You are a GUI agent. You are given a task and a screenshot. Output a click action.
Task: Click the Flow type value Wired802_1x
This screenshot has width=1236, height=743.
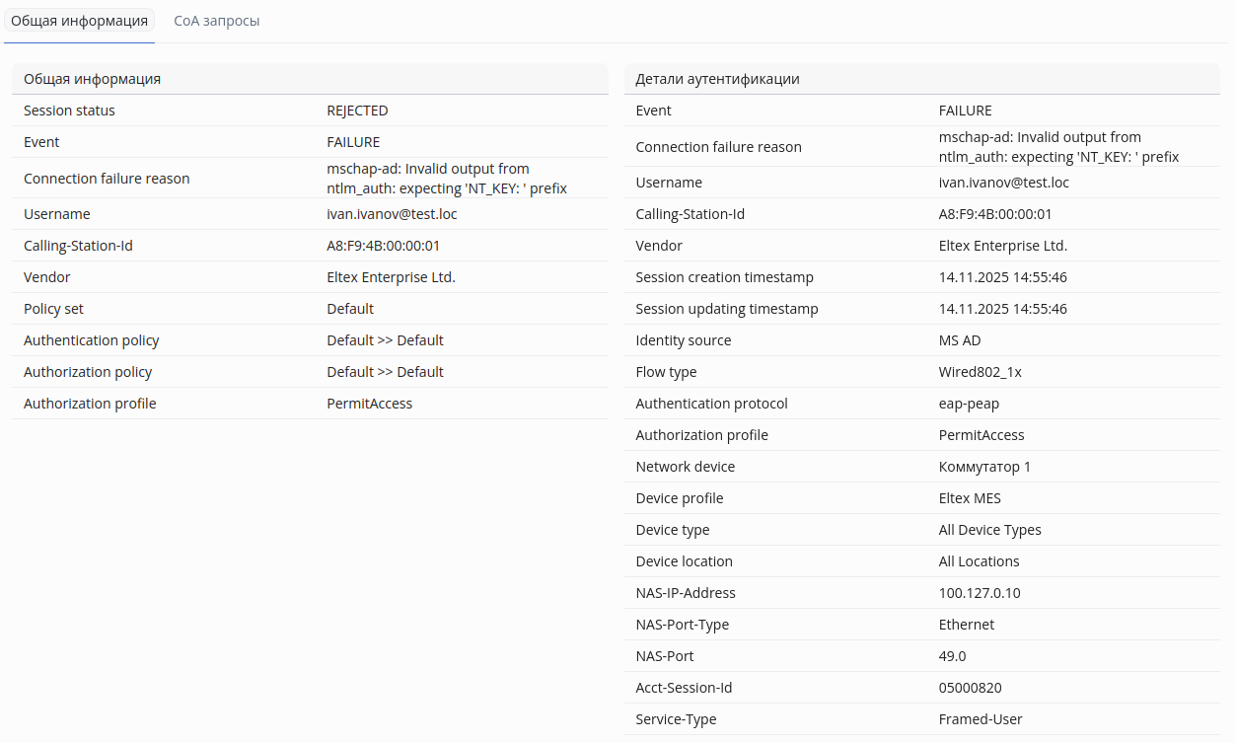pos(980,372)
